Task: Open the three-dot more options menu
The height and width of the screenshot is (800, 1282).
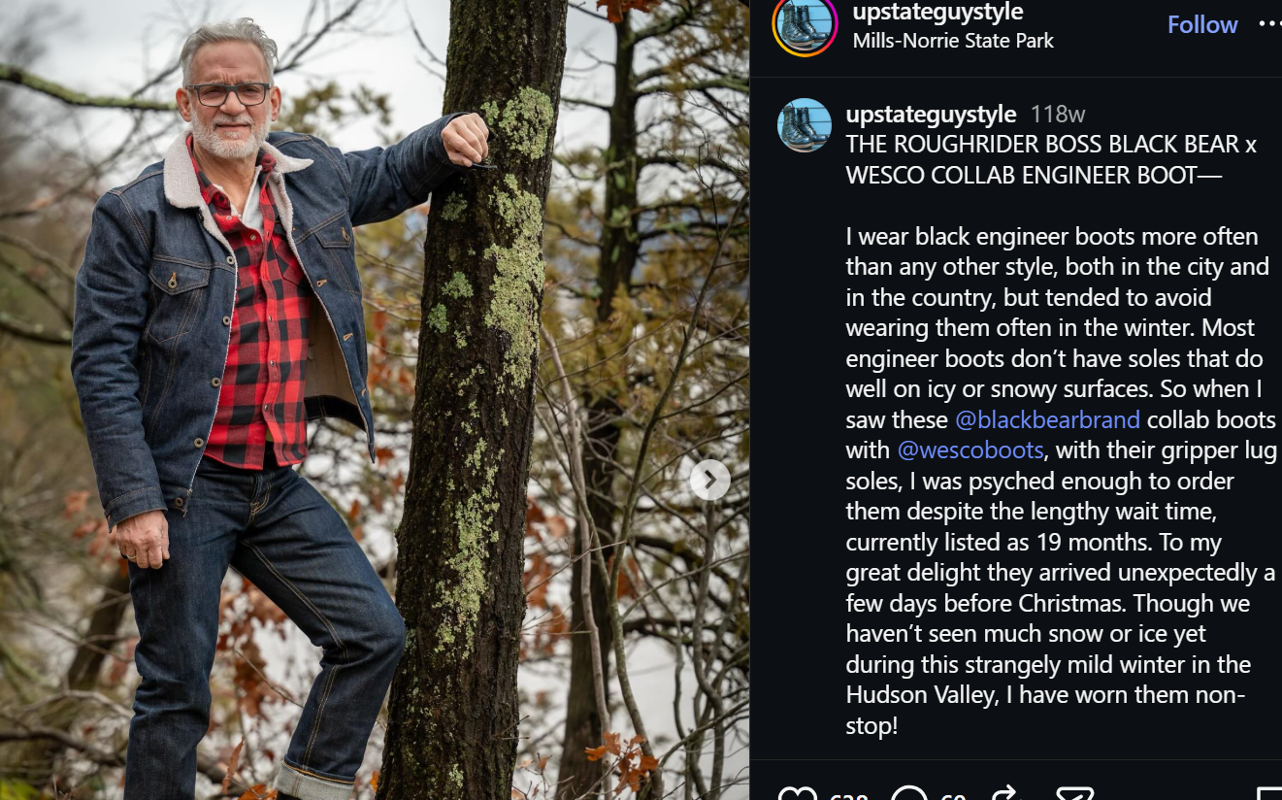Action: pos(1269,24)
